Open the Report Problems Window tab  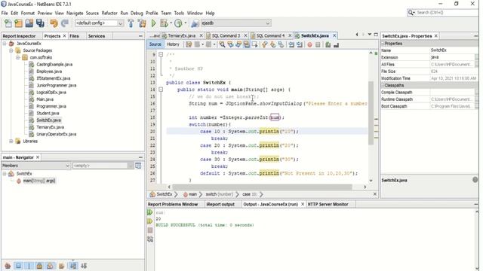coord(173,204)
